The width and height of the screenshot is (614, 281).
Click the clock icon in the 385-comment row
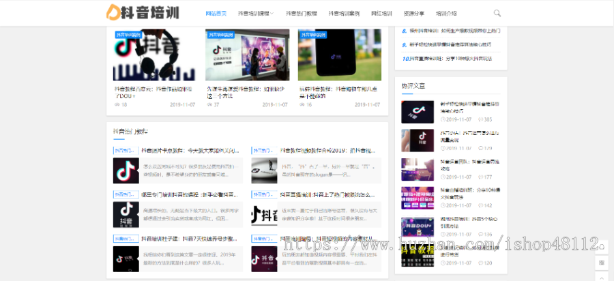pos(443,119)
